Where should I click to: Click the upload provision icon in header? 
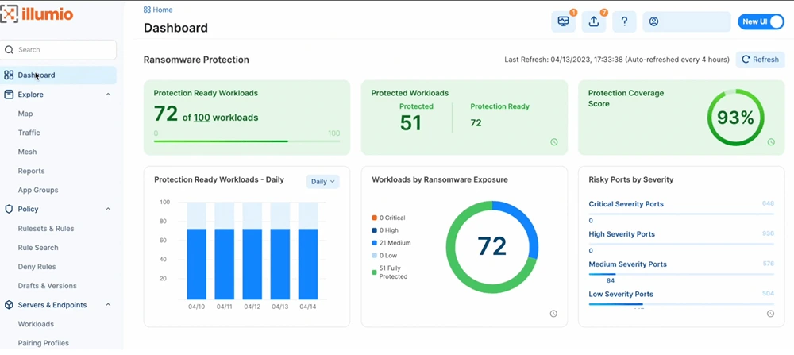[x=593, y=22]
